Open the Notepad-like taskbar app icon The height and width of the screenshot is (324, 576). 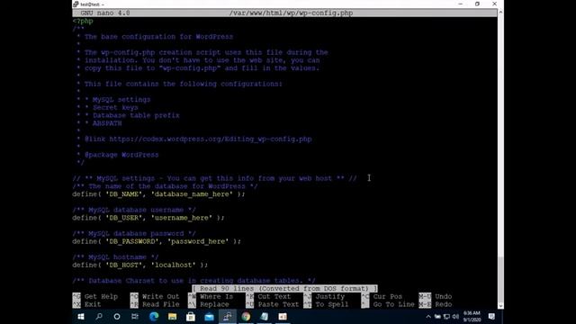pyautogui.click(x=264, y=316)
